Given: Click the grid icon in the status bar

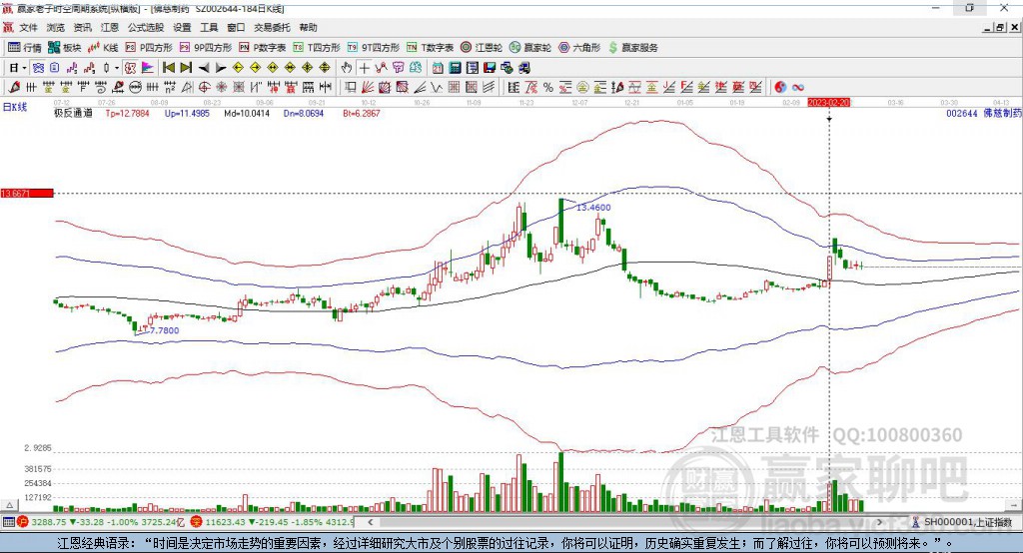Looking at the screenshot, I should tap(8, 522).
